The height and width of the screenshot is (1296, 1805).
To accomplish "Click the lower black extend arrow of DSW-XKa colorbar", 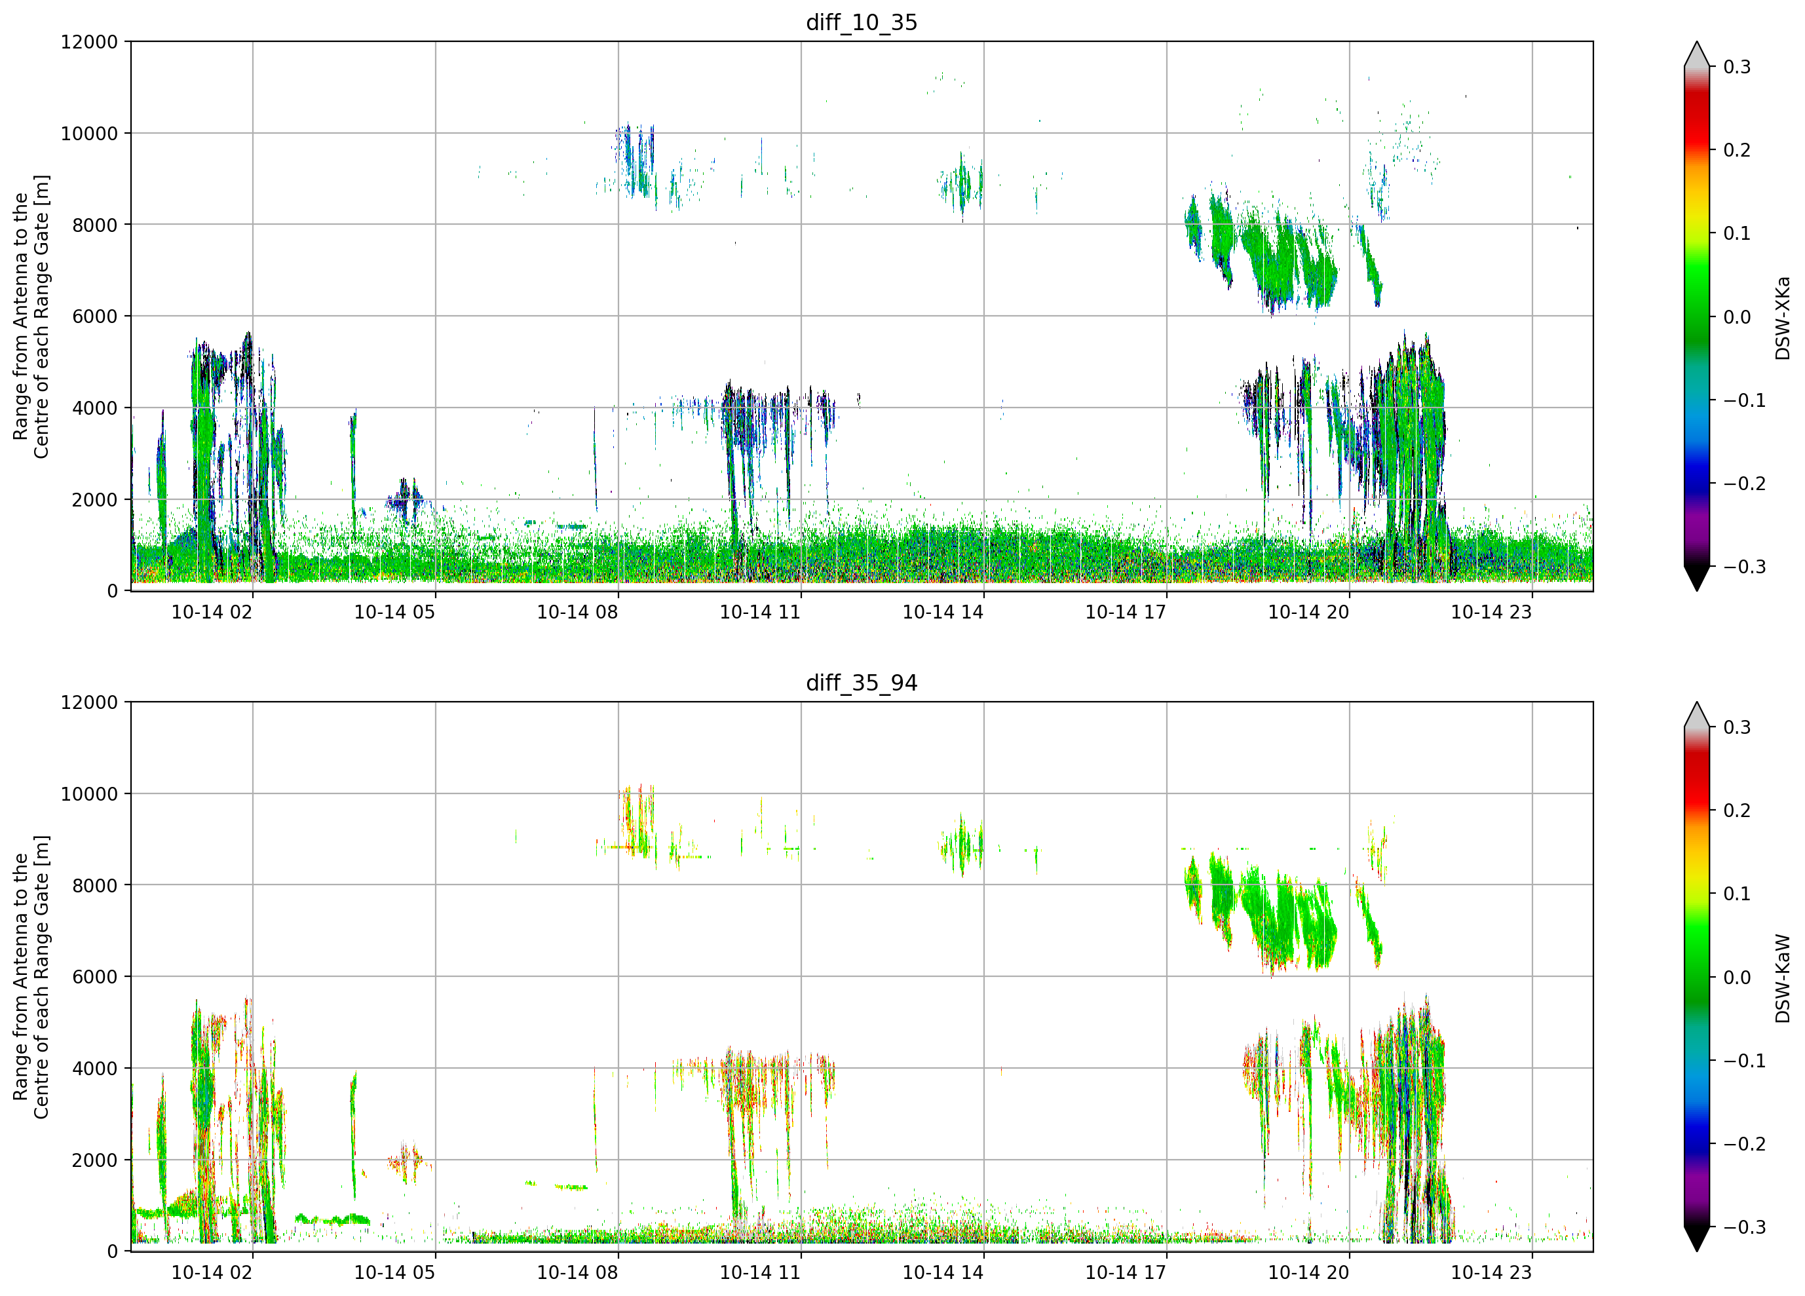I will pyautogui.click(x=1697, y=579).
